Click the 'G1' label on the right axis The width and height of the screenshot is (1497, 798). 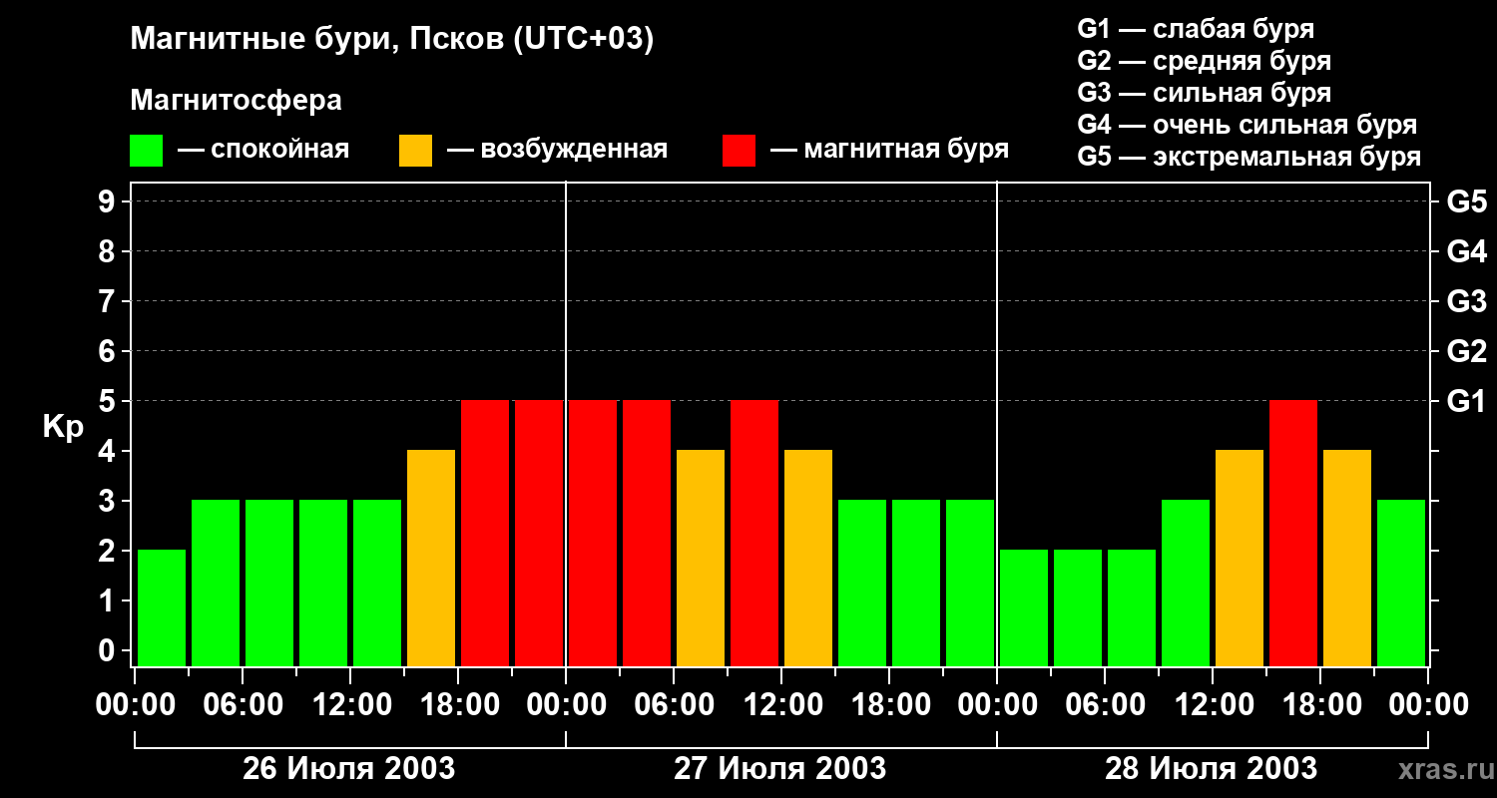pos(1467,401)
